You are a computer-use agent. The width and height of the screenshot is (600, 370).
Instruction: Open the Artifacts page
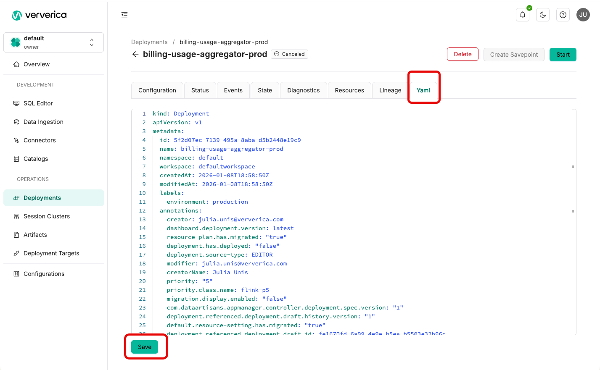pyautogui.click(x=35, y=235)
